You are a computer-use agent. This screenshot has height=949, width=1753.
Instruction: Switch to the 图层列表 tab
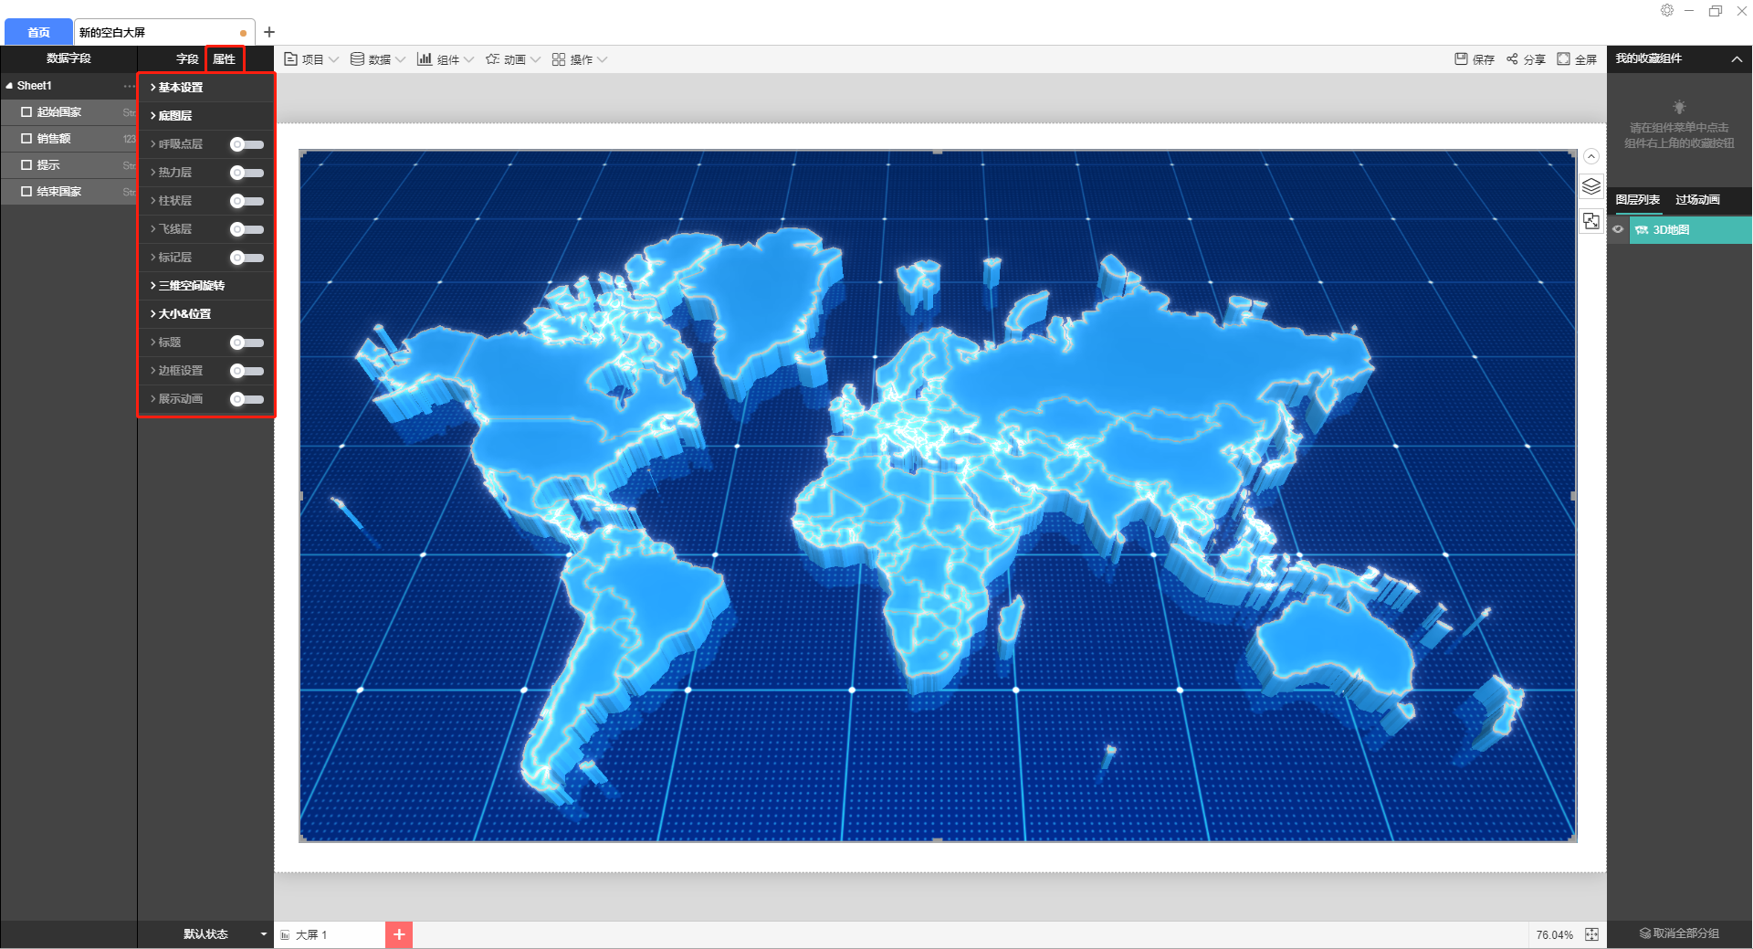point(1638,200)
